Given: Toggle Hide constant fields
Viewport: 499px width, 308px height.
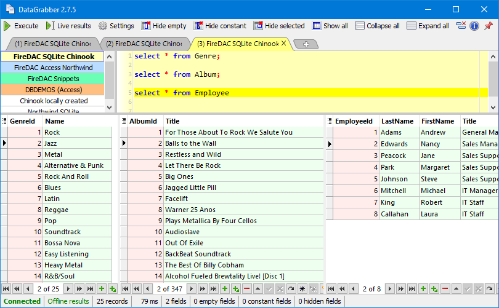Looking at the screenshot, I should point(220,26).
